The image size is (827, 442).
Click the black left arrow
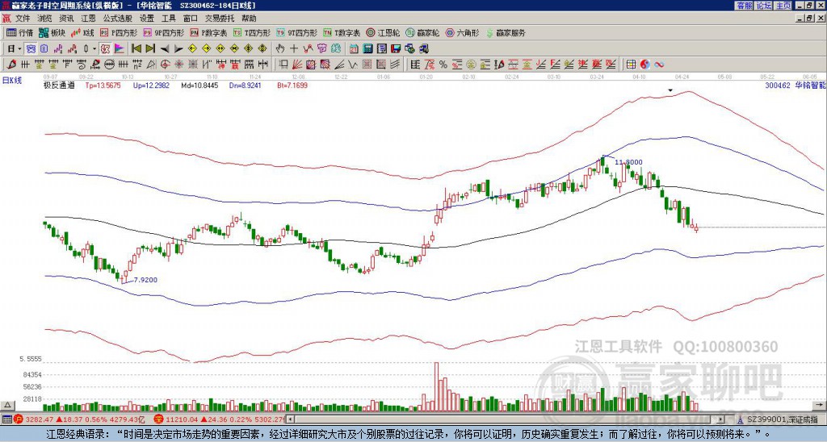[x=164, y=49]
